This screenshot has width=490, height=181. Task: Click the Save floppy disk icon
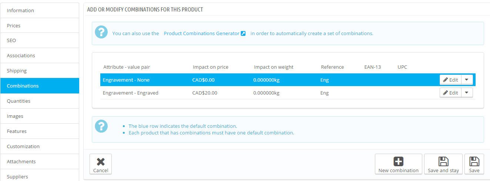click(474, 161)
